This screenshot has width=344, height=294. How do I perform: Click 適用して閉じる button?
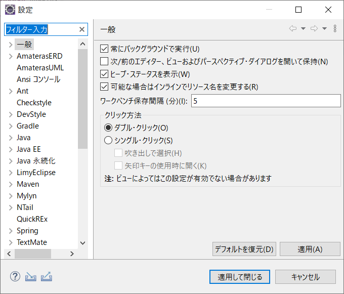point(240,277)
